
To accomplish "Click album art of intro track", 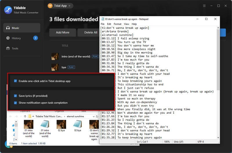I will click(x=55, y=56).
